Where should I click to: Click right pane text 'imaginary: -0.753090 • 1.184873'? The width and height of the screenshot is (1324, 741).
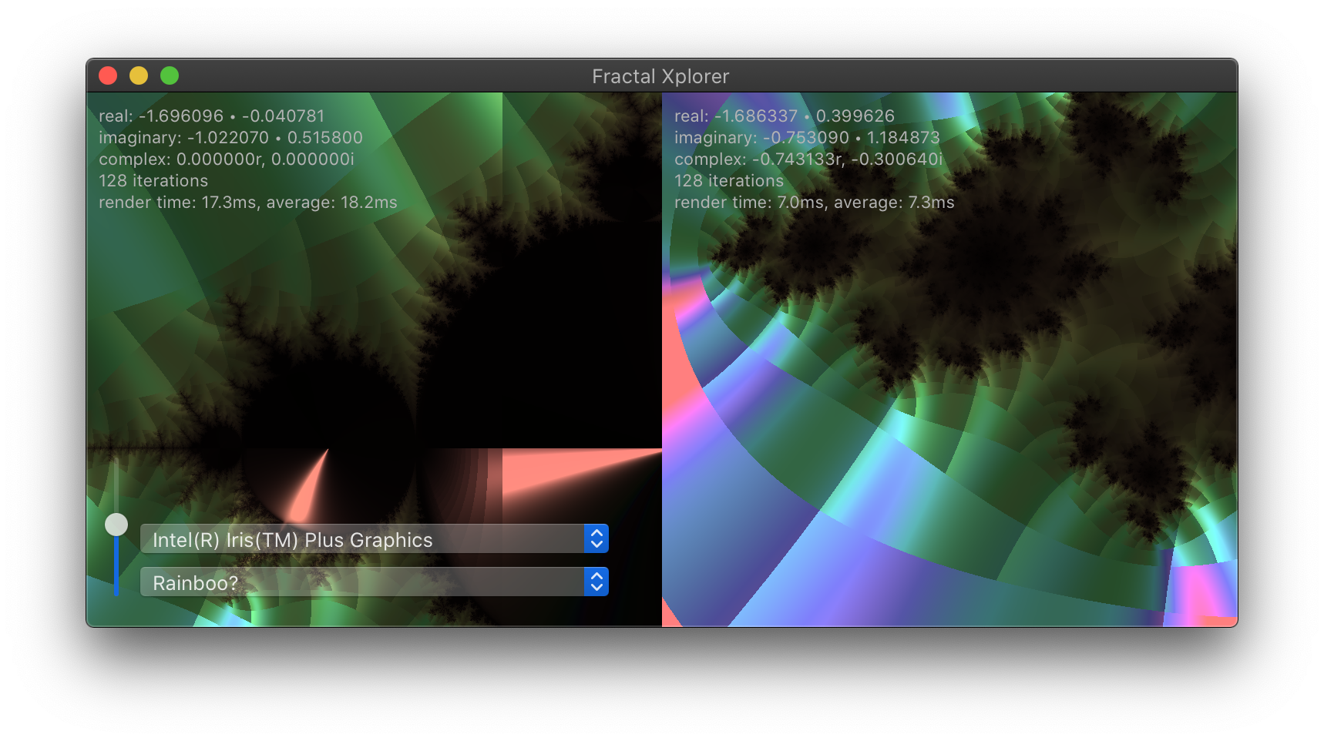click(807, 138)
